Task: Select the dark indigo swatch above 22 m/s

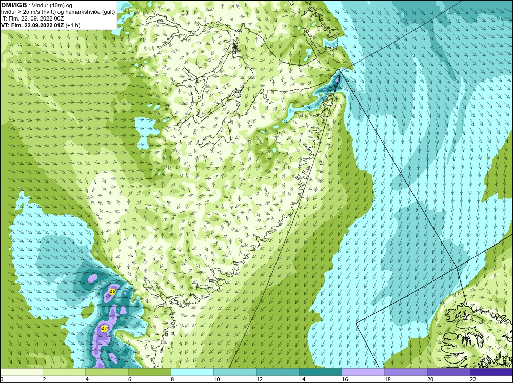Action: point(491,372)
